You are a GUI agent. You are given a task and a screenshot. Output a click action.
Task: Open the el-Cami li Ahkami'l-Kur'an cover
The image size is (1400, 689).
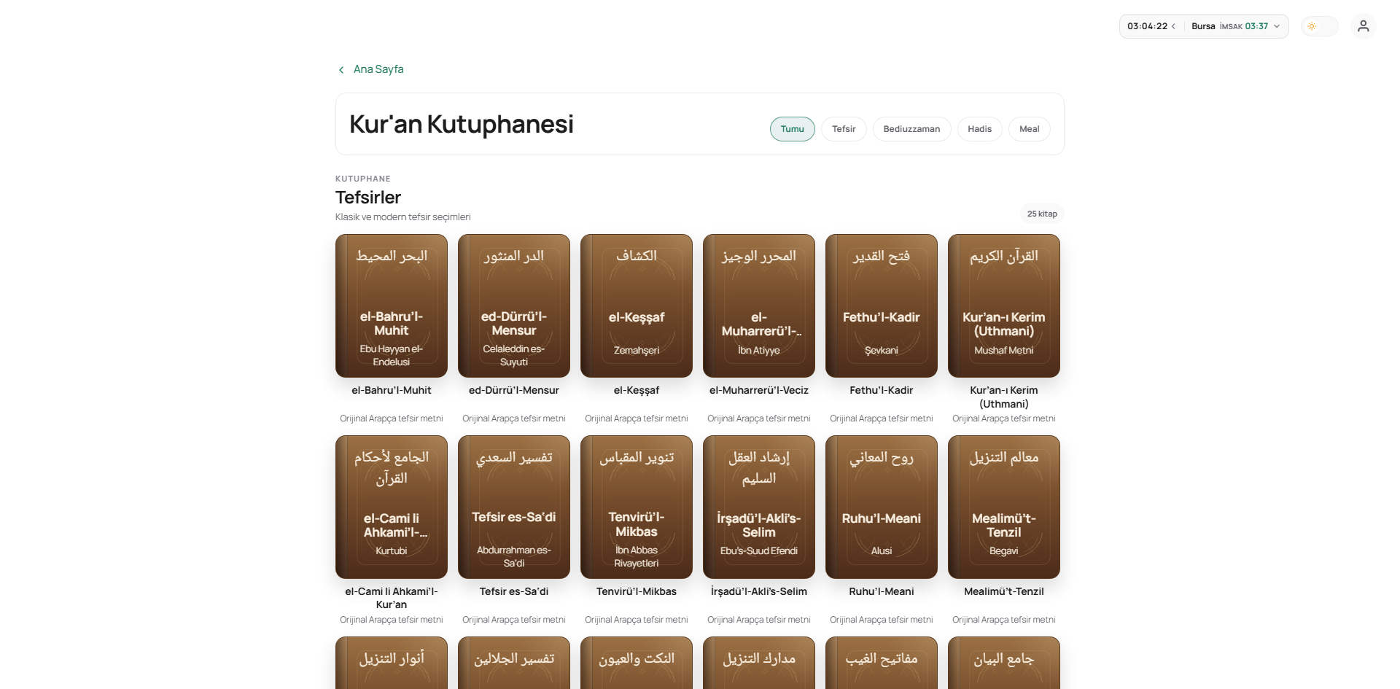[x=392, y=507]
